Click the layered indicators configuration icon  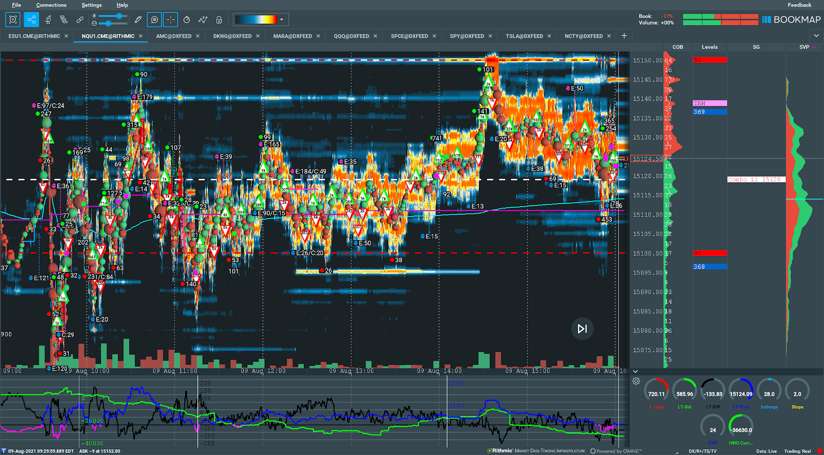(64, 20)
